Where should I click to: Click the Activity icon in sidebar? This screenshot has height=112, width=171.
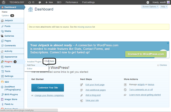pos(2,51)
